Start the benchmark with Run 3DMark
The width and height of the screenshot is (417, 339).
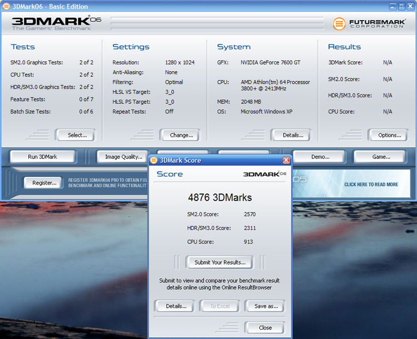point(43,157)
